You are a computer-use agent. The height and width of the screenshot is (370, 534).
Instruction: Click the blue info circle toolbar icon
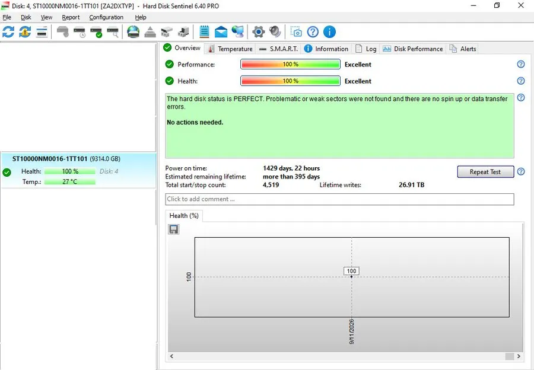[329, 32]
